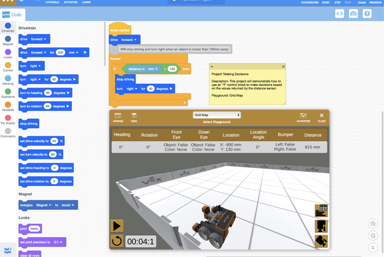The width and height of the screenshot is (384, 257).
Task: Click the Location X: -900 mm value
Action: (230, 145)
